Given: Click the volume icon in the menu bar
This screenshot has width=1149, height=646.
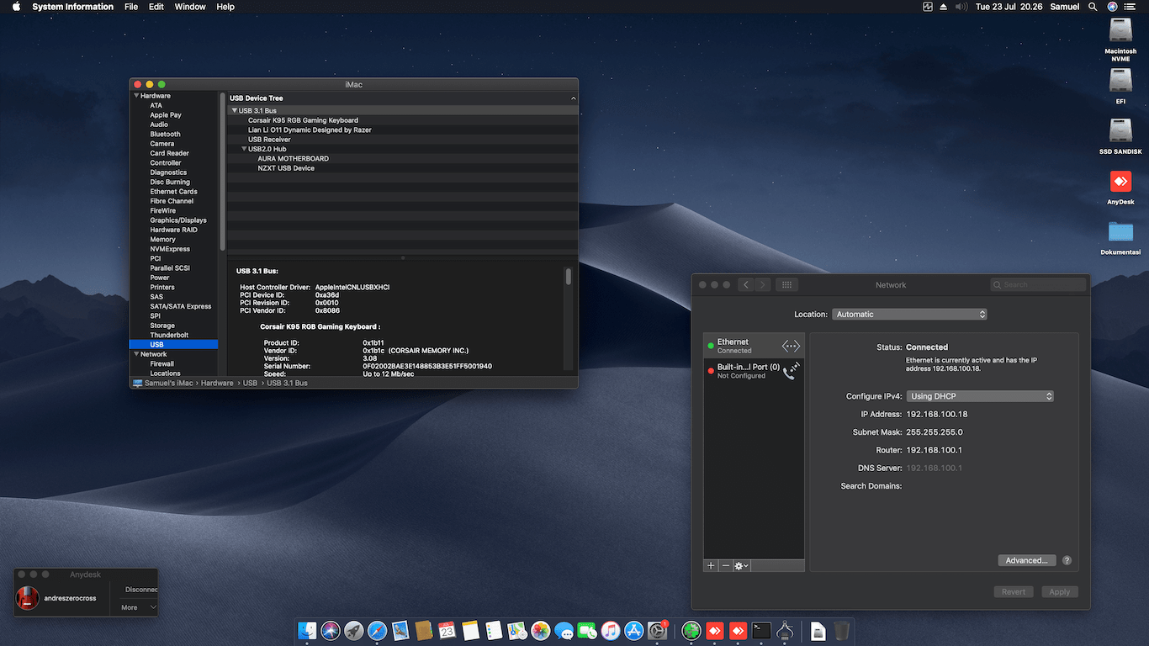Looking at the screenshot, I should coord(961,7).
